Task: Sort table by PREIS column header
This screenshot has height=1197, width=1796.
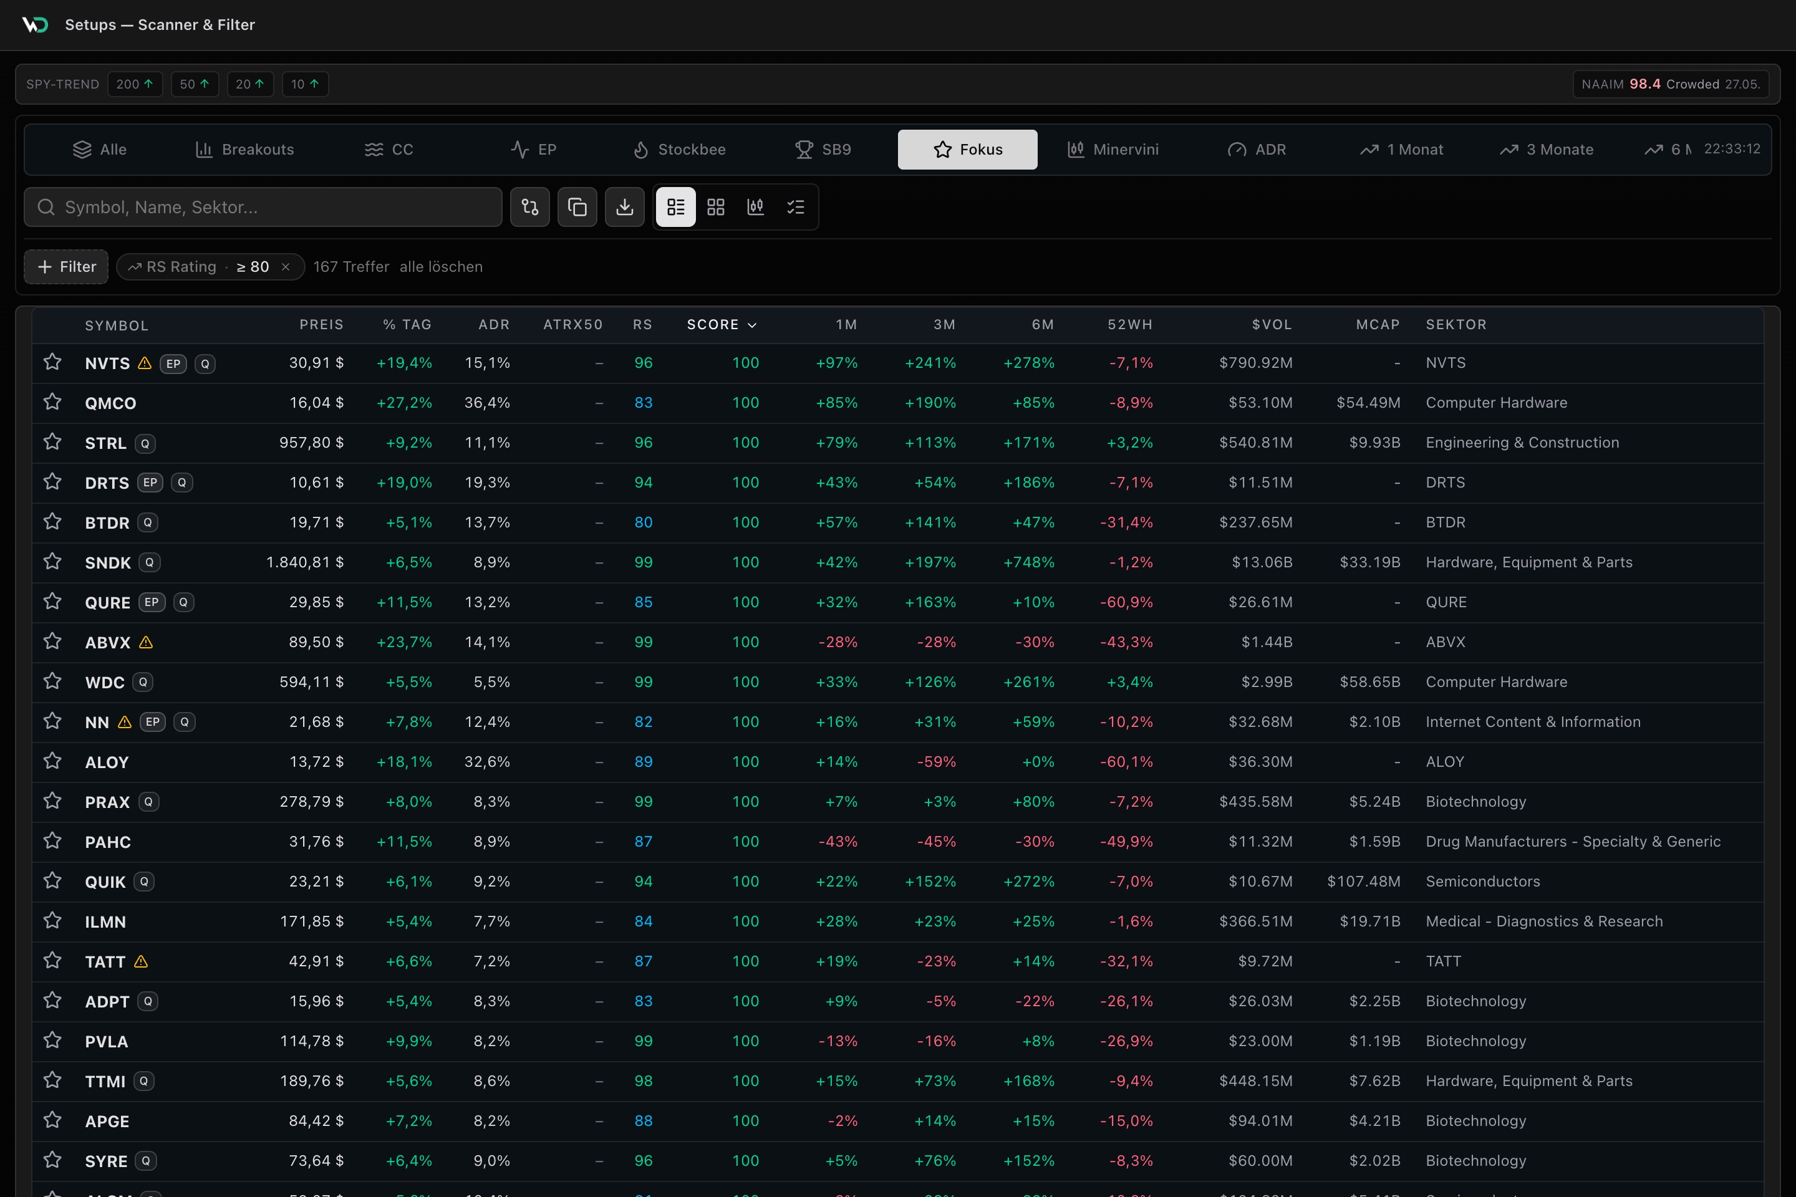Action: (322, 324)
